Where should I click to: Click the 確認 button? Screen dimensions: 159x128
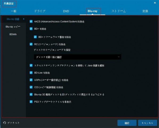click(x=127, y=123)
